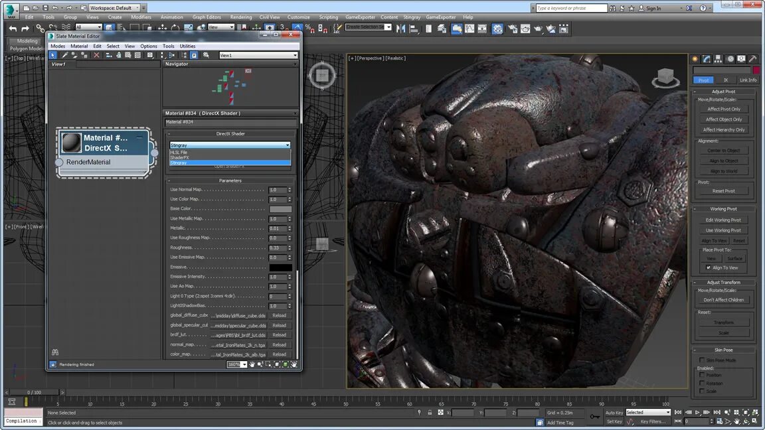Open the View1 dropdown in Slate editor
This screenshot has height=430, width=765.
click(258, 55)
